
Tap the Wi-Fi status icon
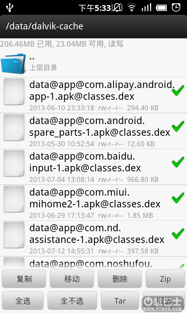coord(131,8)
